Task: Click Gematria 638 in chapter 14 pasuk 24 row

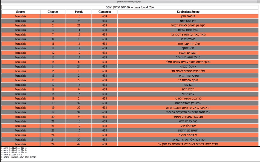Action: pyautogui.click(x=105, y=67)
